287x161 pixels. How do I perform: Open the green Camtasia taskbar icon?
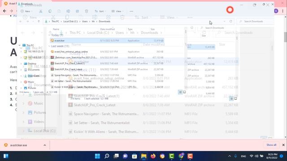click(171, 156)
